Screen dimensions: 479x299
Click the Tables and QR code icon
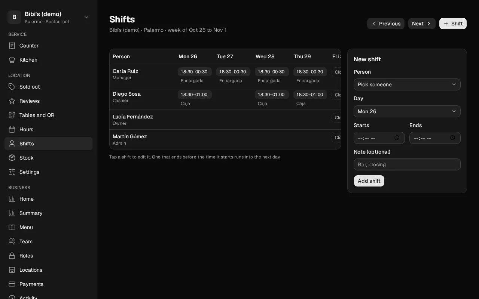pyautogui.click(x=12, y=115)
